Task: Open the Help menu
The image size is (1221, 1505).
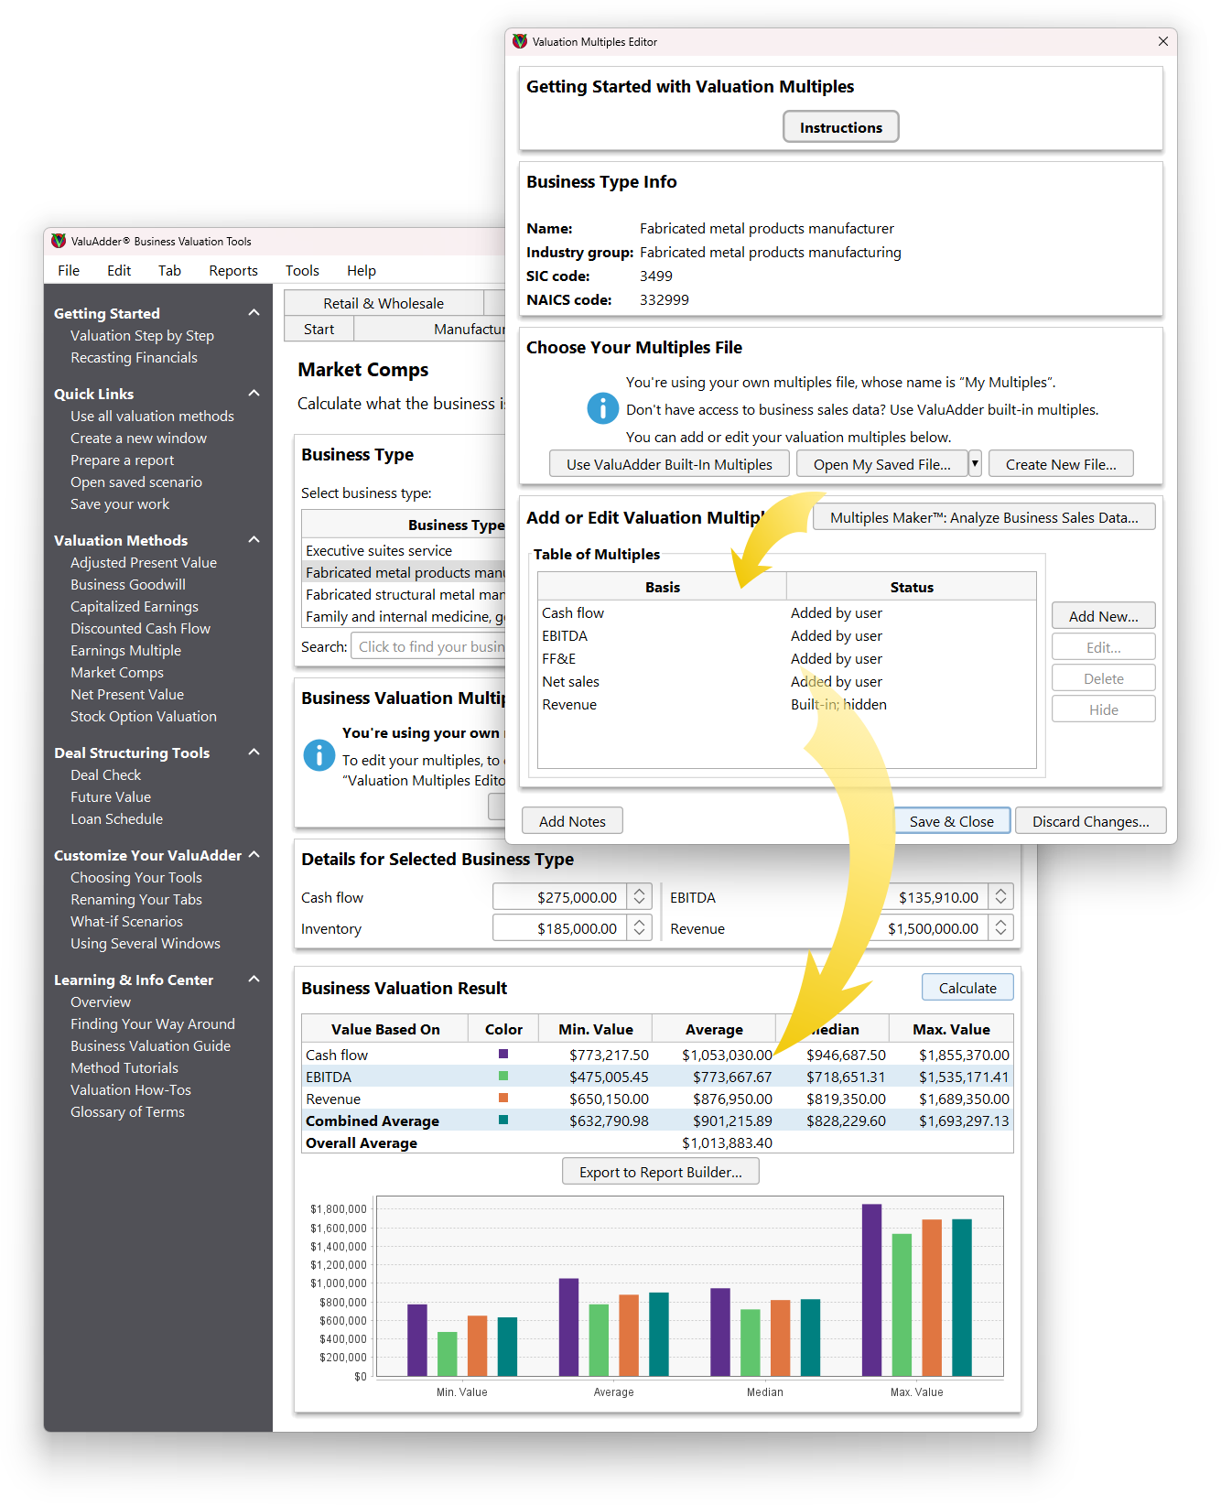Action: click(x=362, y=270)
